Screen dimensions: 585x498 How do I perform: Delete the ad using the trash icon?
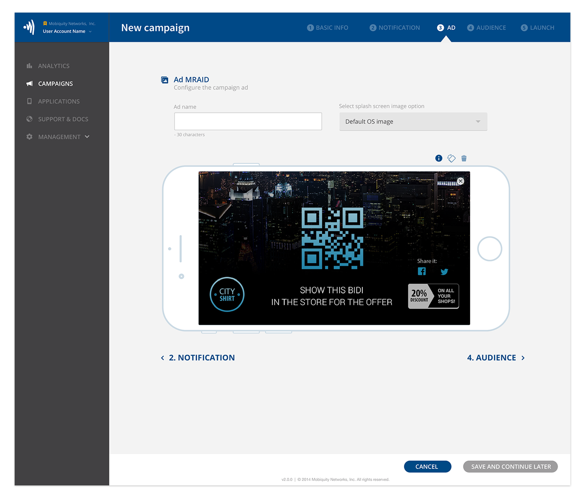click(x=464, y=158)
